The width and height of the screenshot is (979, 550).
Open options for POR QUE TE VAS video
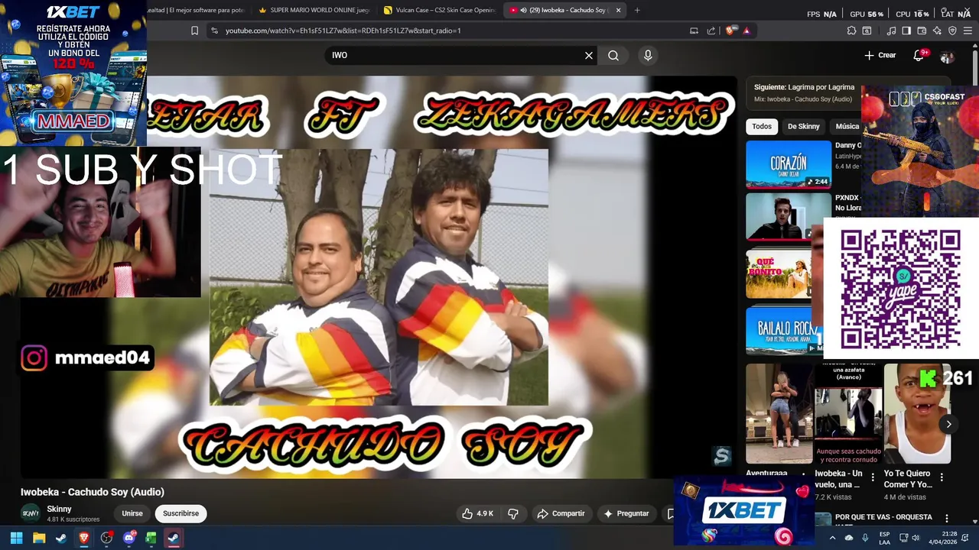pos(947,519)
